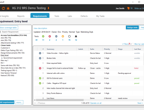Click passed icon on Caller - Negative IVR row

40,83
